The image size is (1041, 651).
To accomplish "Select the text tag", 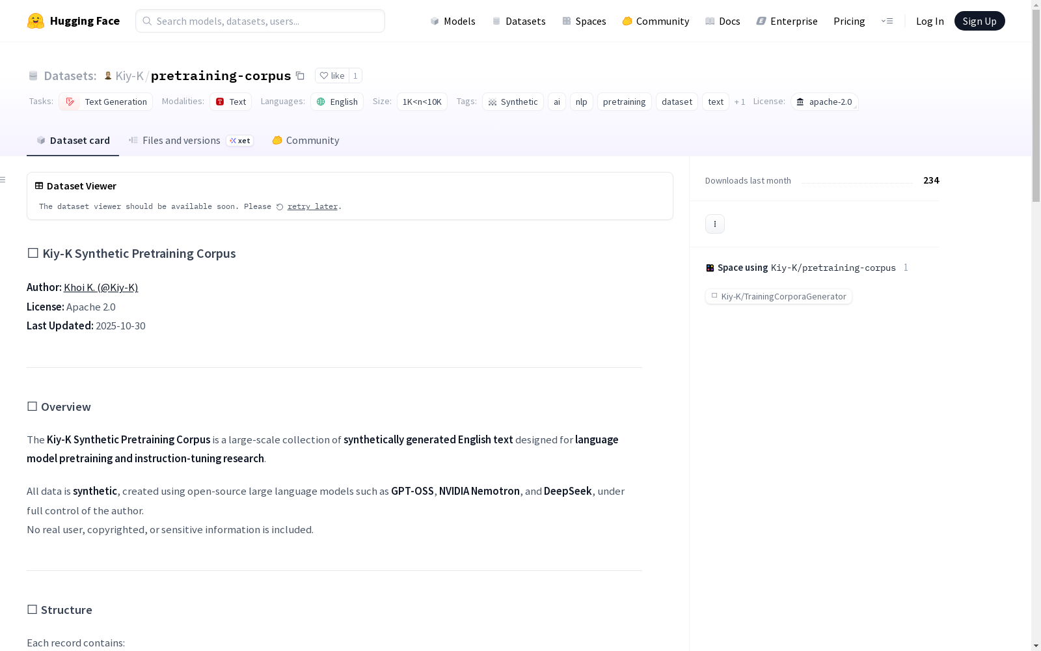I will 716,102.
